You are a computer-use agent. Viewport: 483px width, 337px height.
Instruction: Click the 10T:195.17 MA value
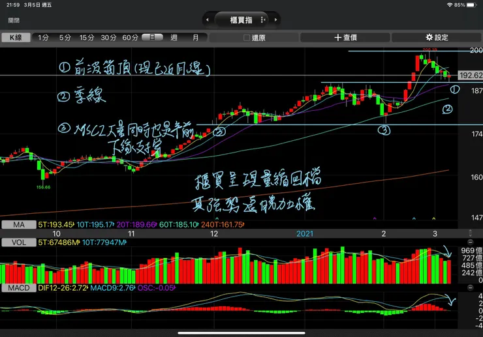tap(95, 225)
